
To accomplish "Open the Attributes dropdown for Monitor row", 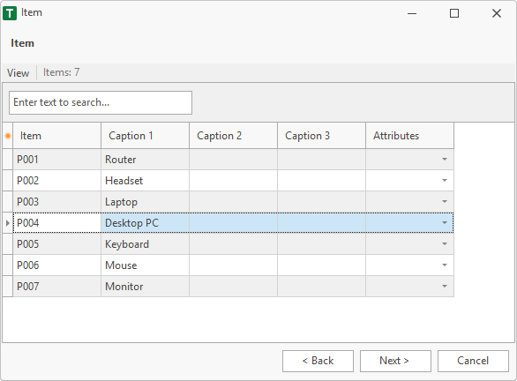I will (445, 287).
